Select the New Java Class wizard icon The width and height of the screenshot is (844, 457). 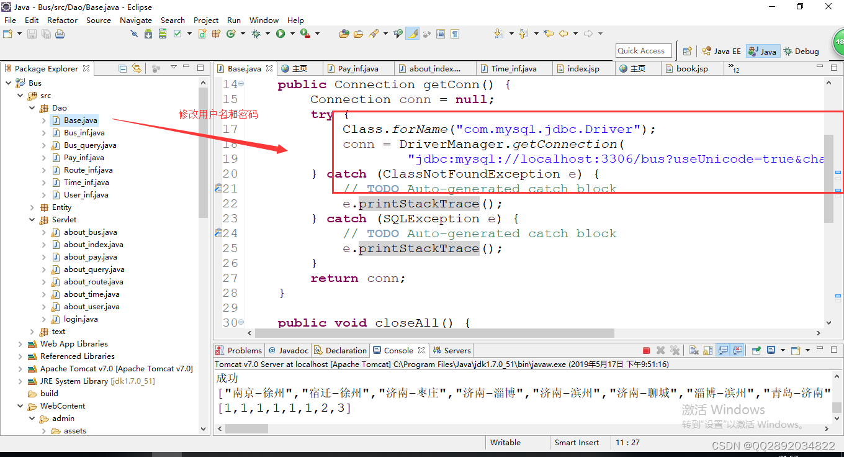coord(231,34)
